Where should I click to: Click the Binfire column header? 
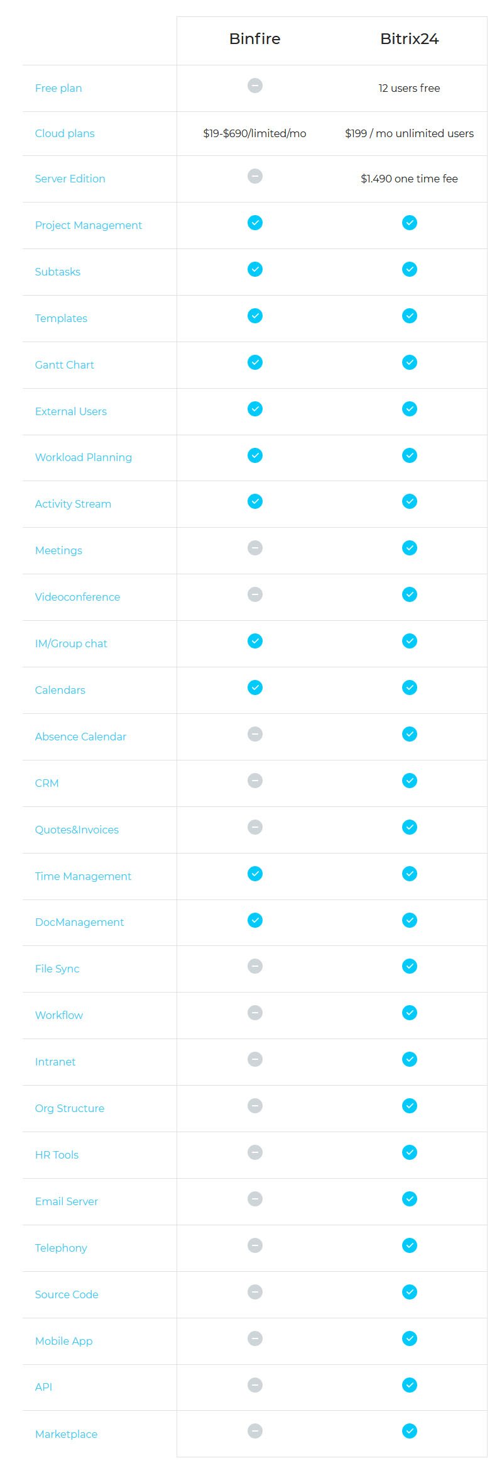[254, 39]
